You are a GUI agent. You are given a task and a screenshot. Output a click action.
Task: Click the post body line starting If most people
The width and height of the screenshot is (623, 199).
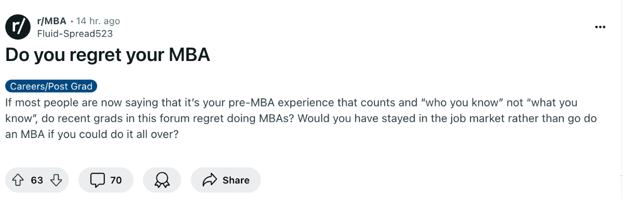[291, 103]
